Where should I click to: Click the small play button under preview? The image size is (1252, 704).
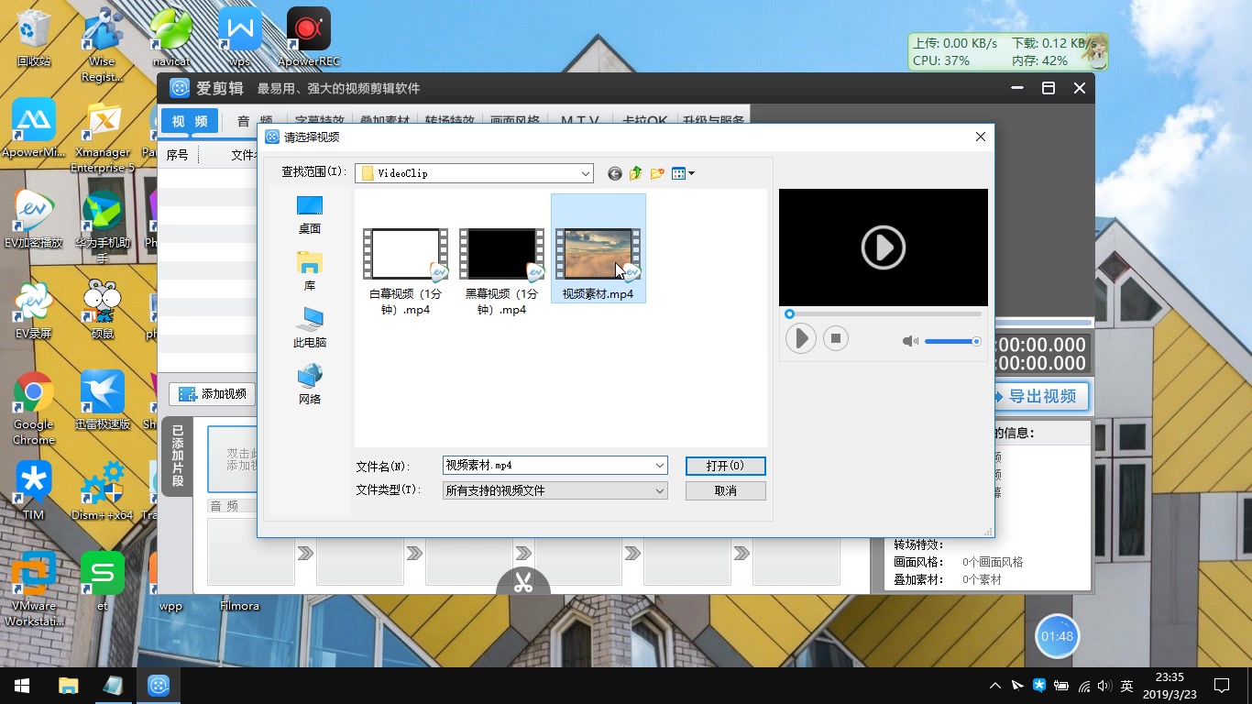pos(800,338)
